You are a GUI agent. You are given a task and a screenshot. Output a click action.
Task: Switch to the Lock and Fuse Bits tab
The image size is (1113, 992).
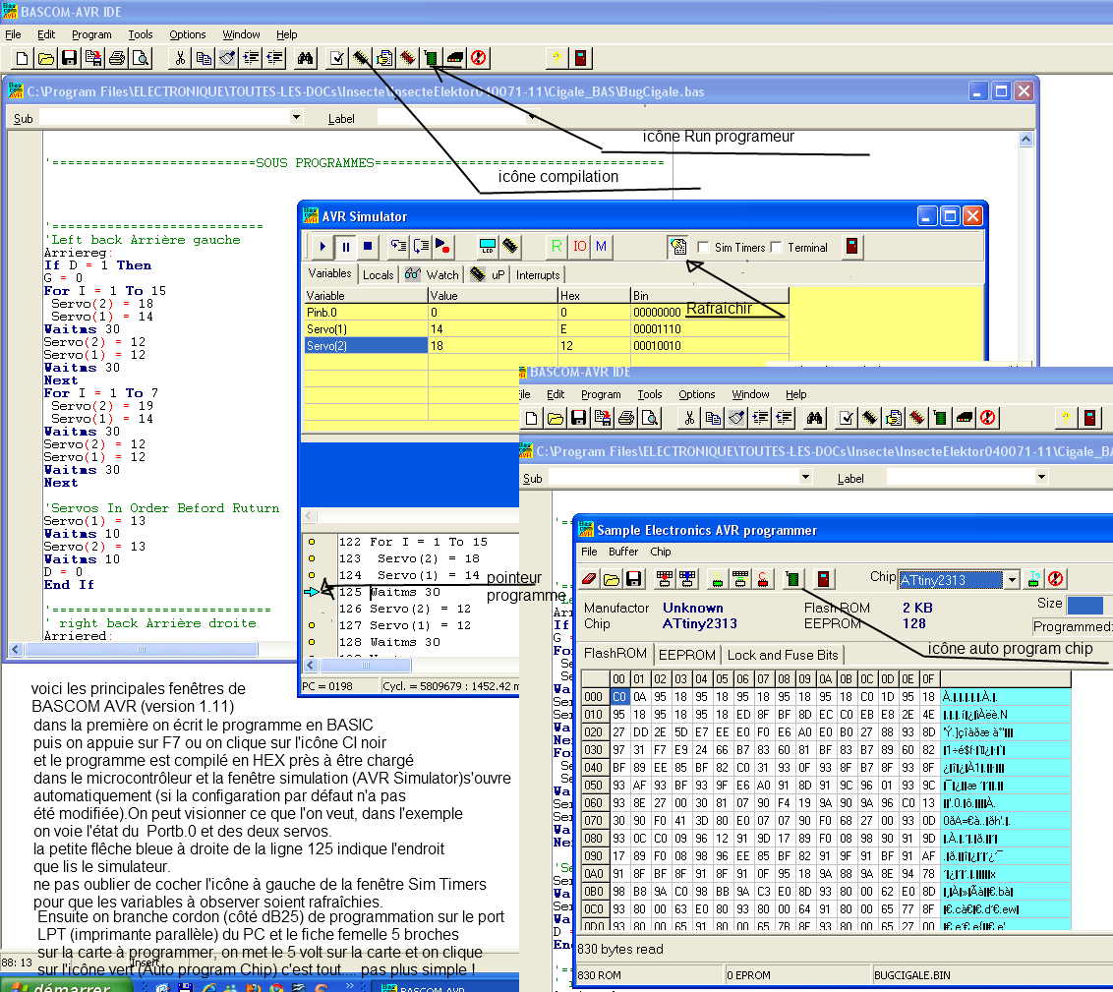coord(783,655)
